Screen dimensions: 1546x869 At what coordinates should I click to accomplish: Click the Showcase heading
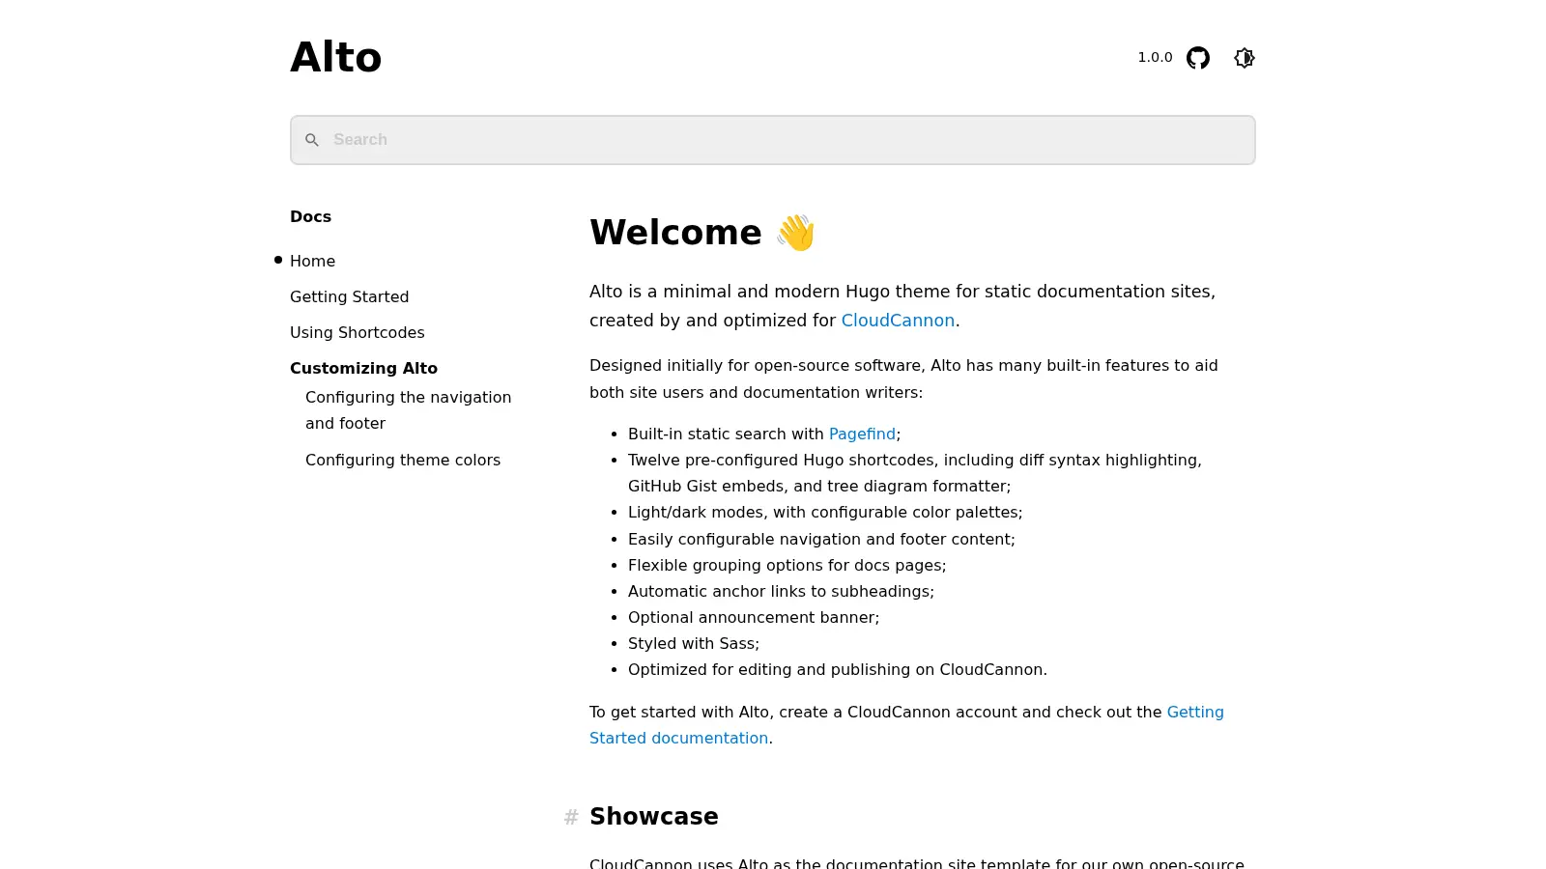(x=654, y=817)
